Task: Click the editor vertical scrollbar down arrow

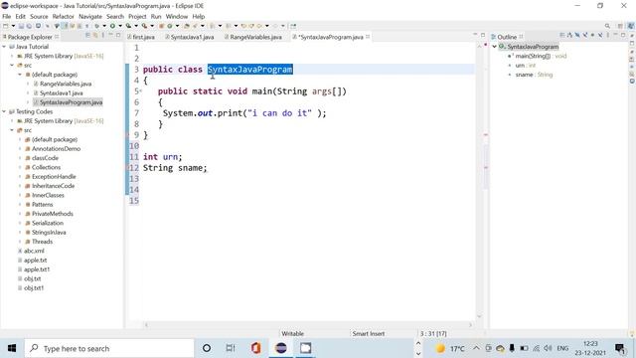Action: pos(479,316)
